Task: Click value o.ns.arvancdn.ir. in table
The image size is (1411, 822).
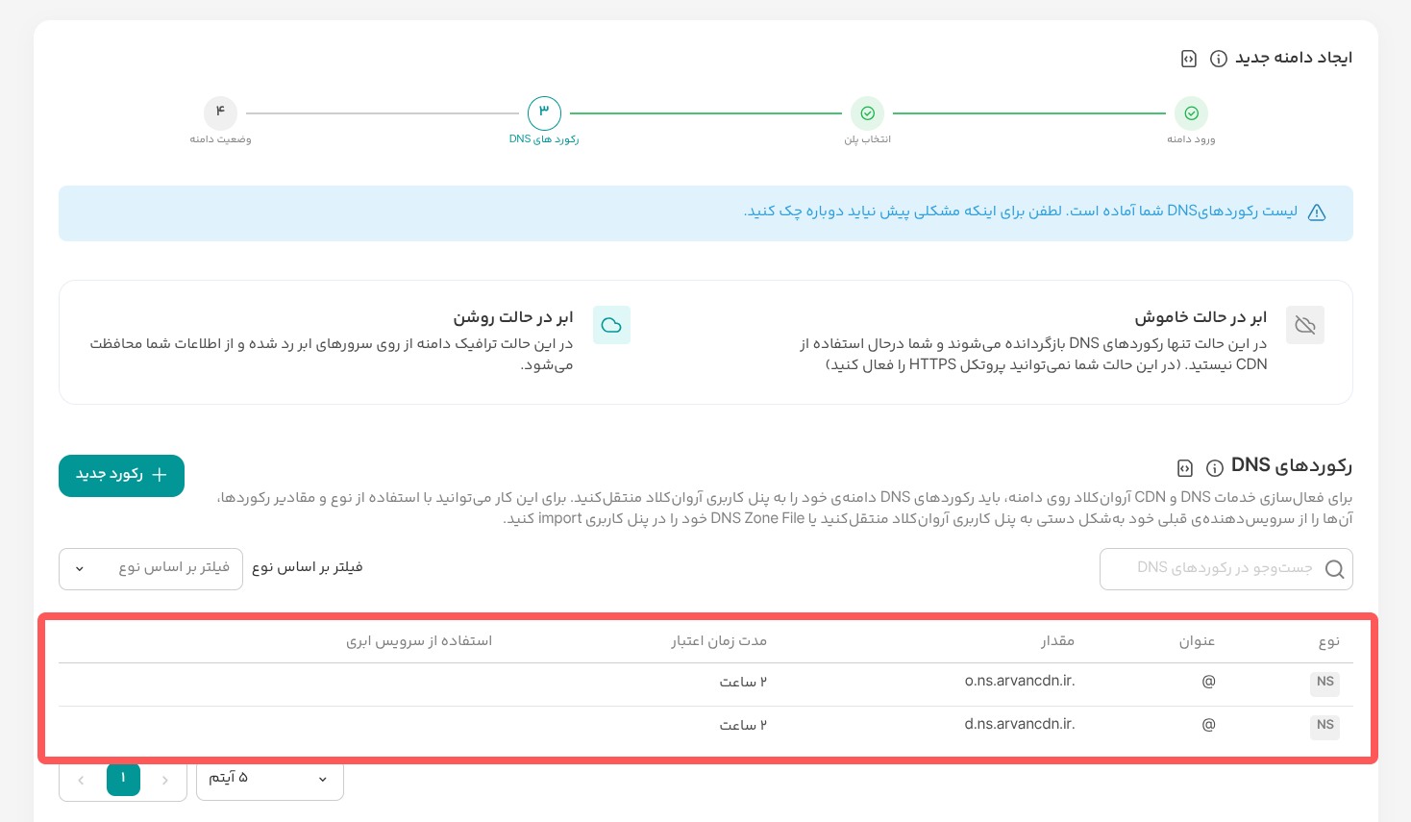Action: pyautogui.click(x=1020, y=681)
